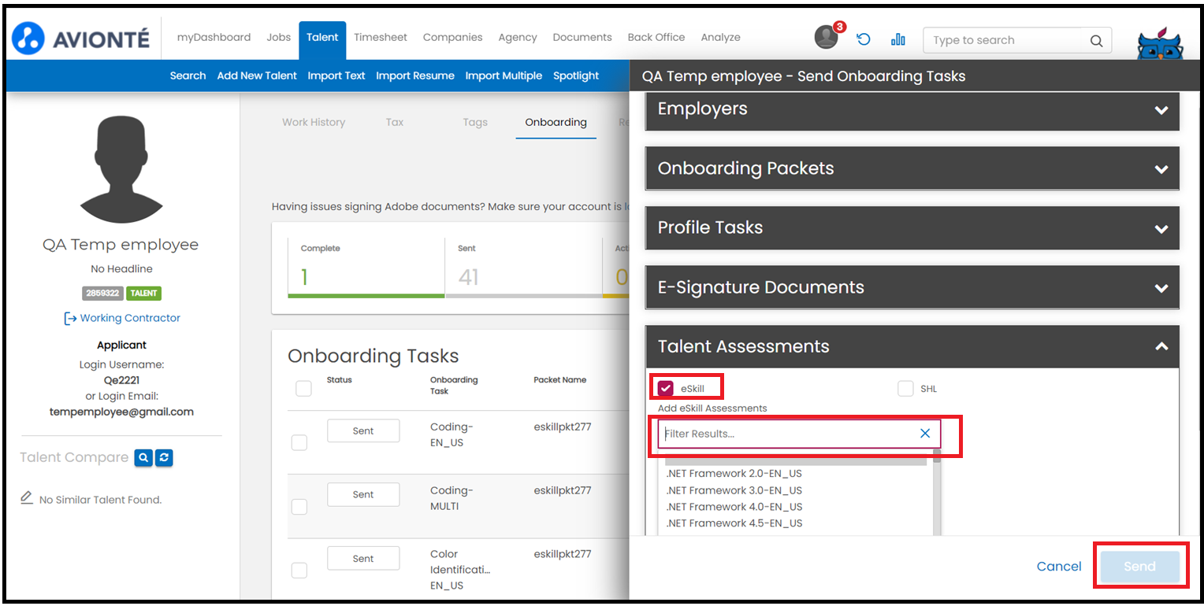Click the pencil icon beside No Similar Talent

[27, 498]
